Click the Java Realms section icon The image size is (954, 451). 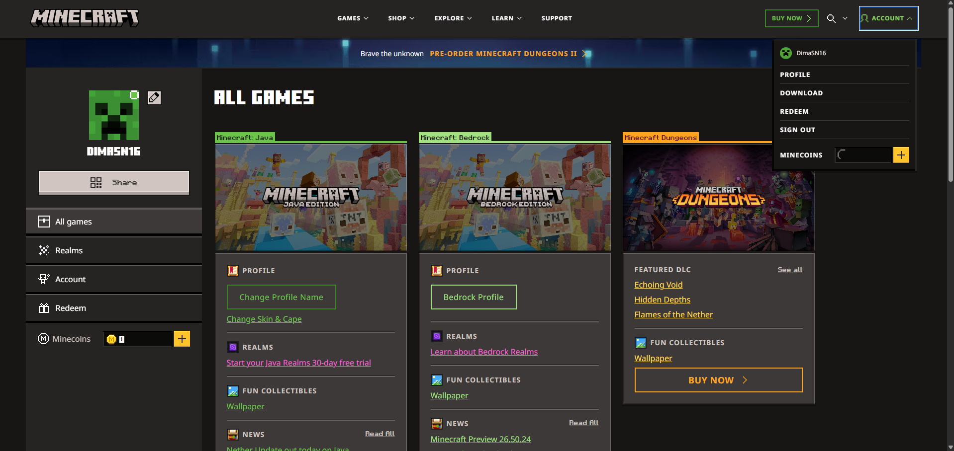tap(232, 347)
